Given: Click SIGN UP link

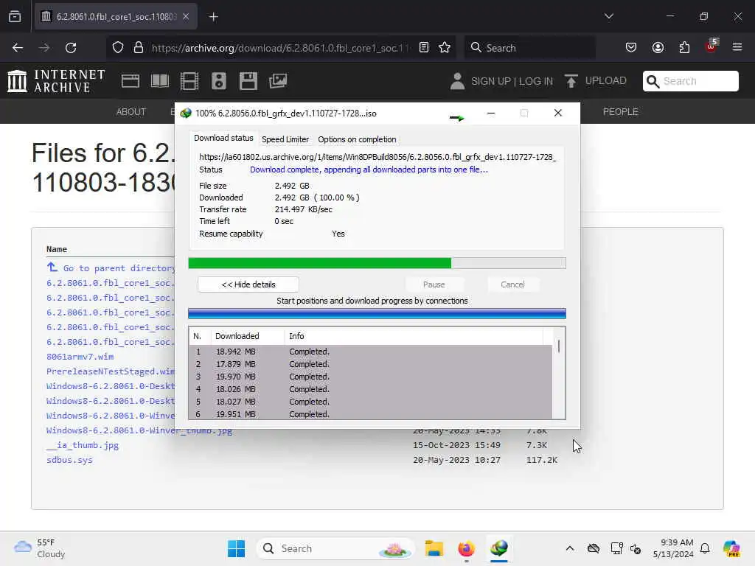Looking at the screenshot, I should [x=490, y=81].
